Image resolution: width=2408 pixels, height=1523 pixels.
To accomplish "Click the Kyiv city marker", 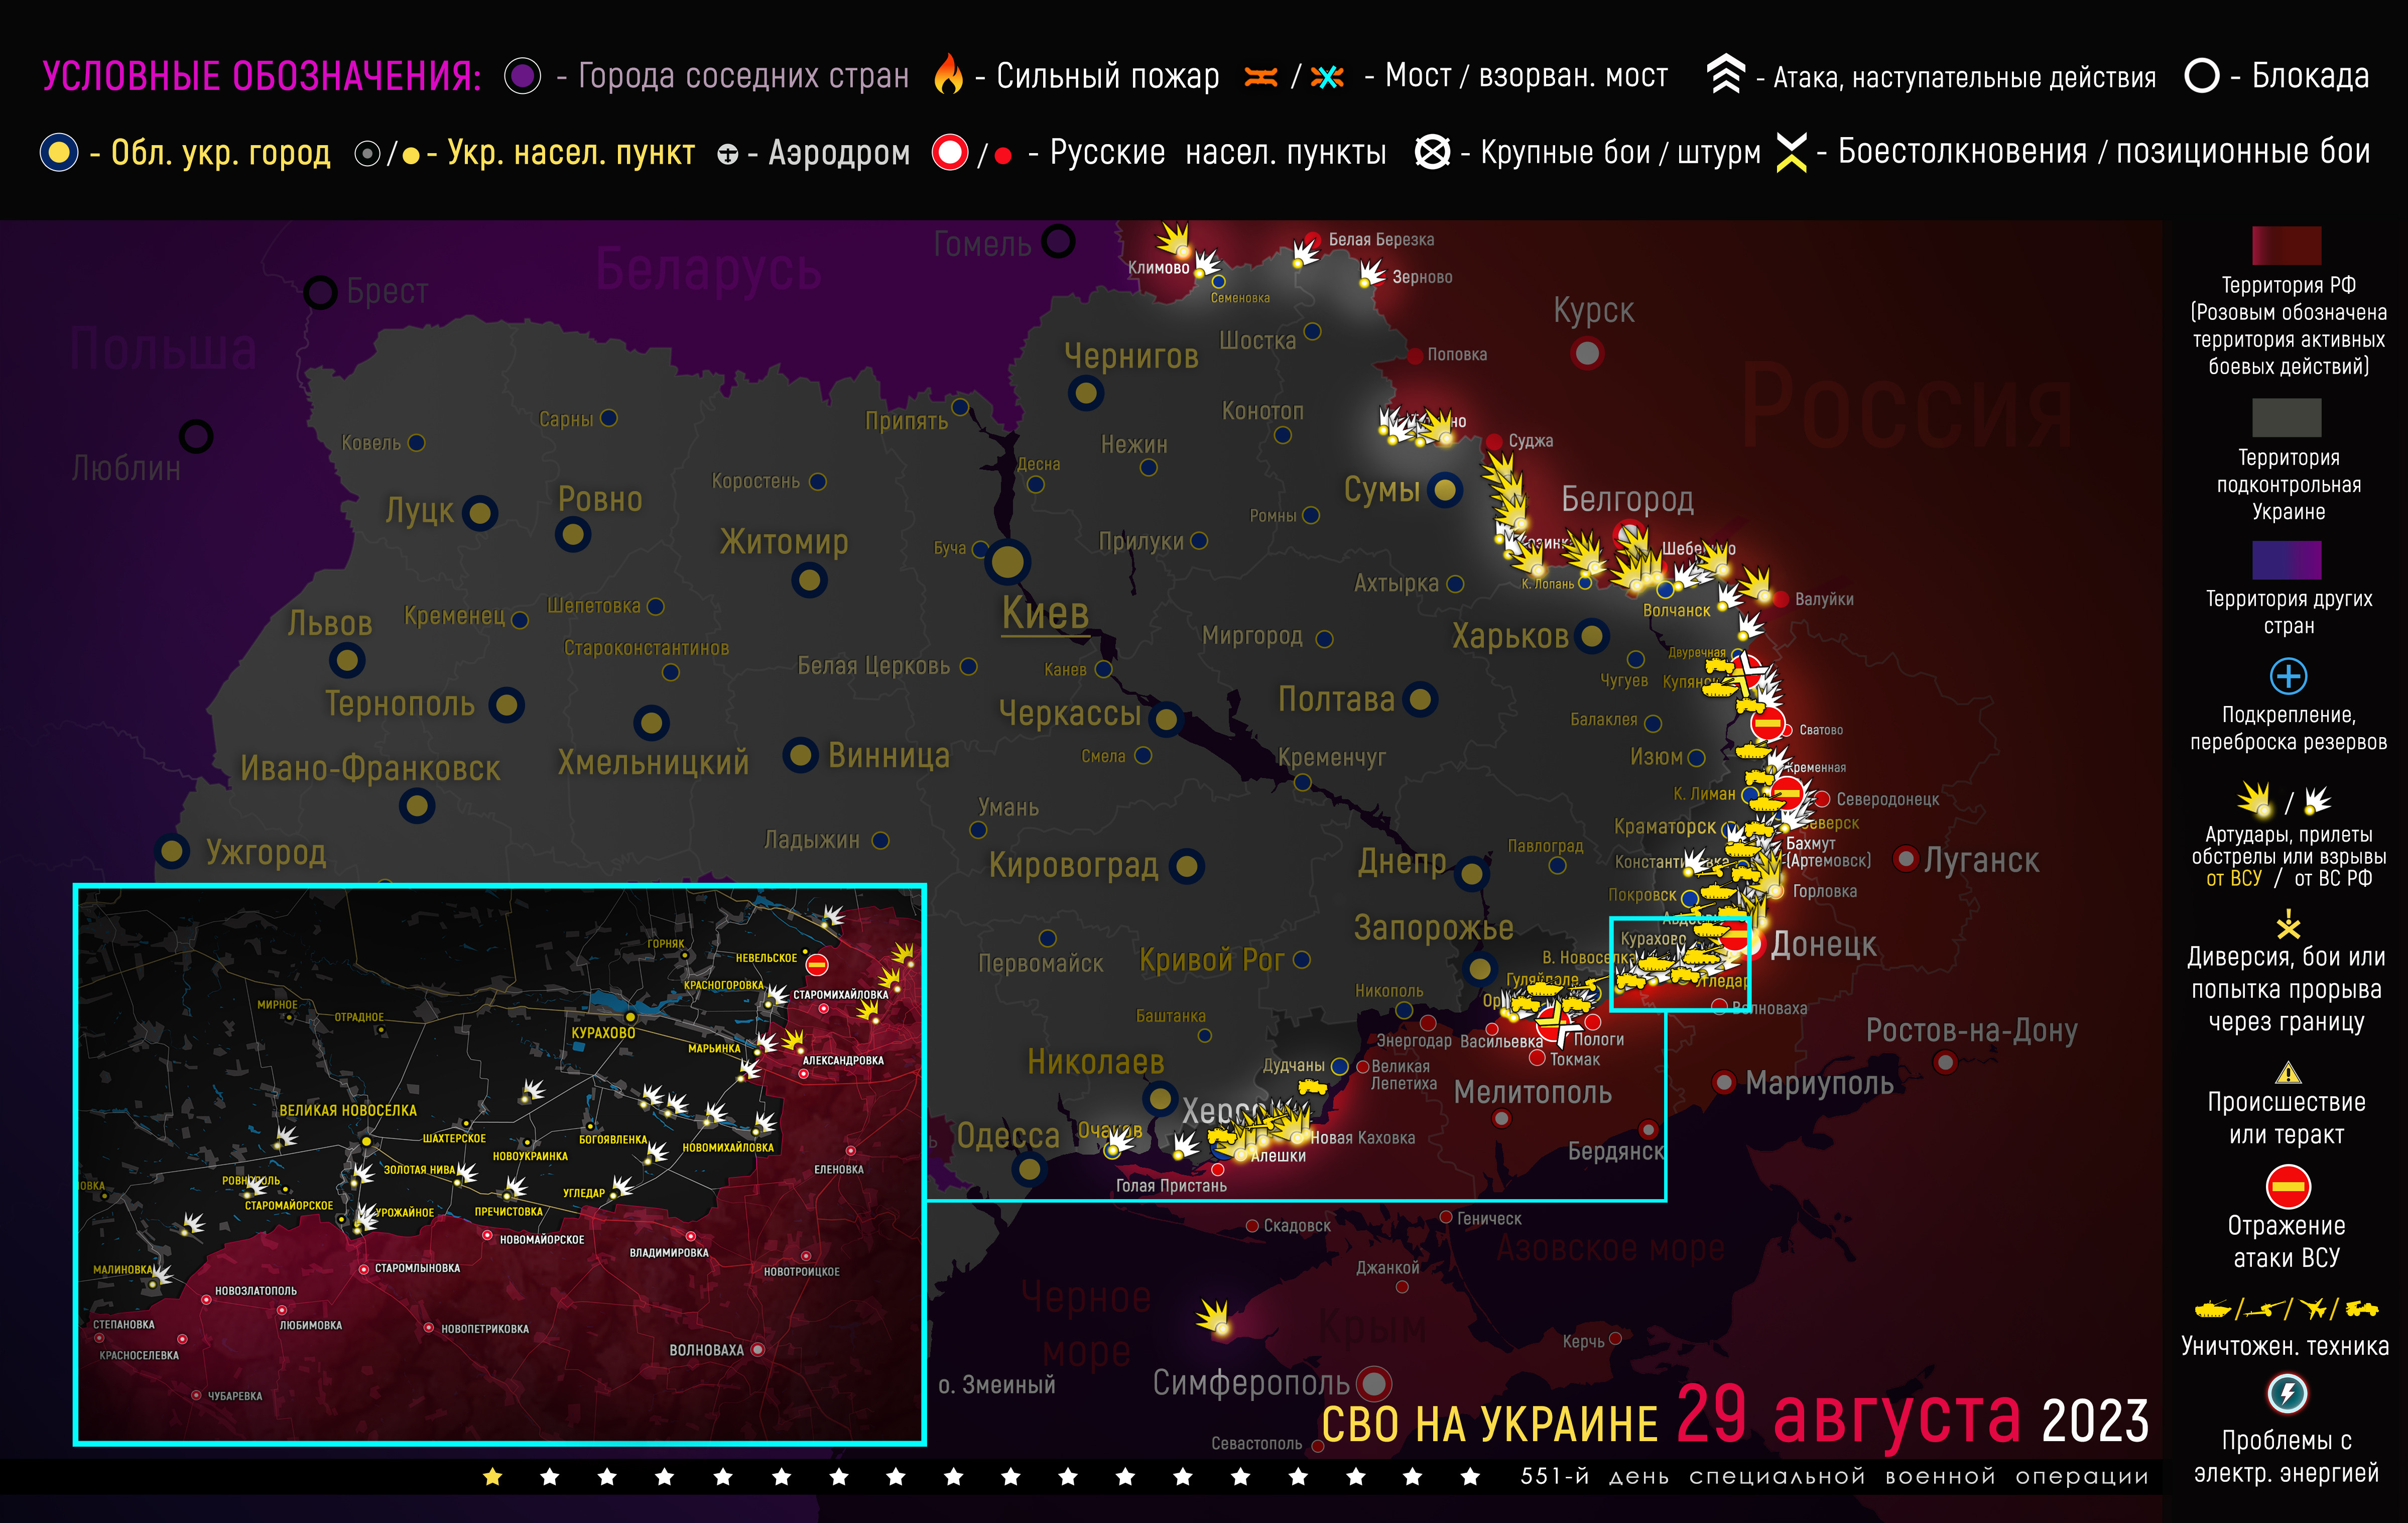I will (x=1008, y=562).
